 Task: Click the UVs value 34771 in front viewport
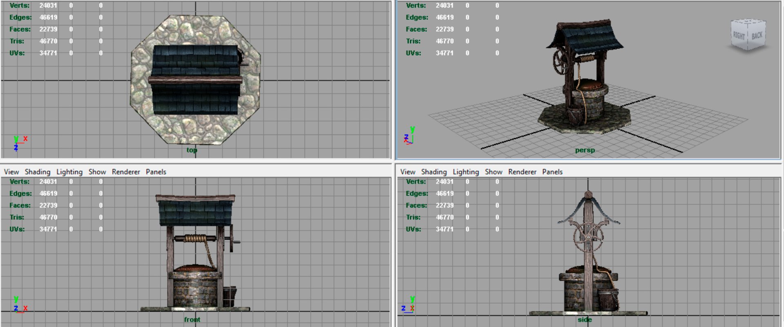pos(48,229)
